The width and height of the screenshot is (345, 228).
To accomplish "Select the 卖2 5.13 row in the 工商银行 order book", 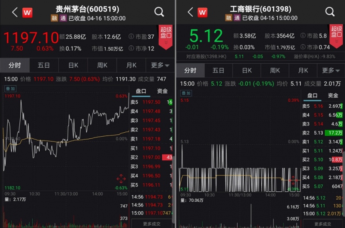I will [x=322, y=132].
